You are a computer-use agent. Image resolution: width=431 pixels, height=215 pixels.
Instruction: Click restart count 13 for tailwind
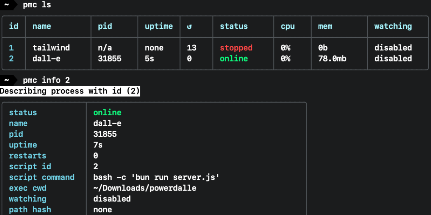click(192, 48)
